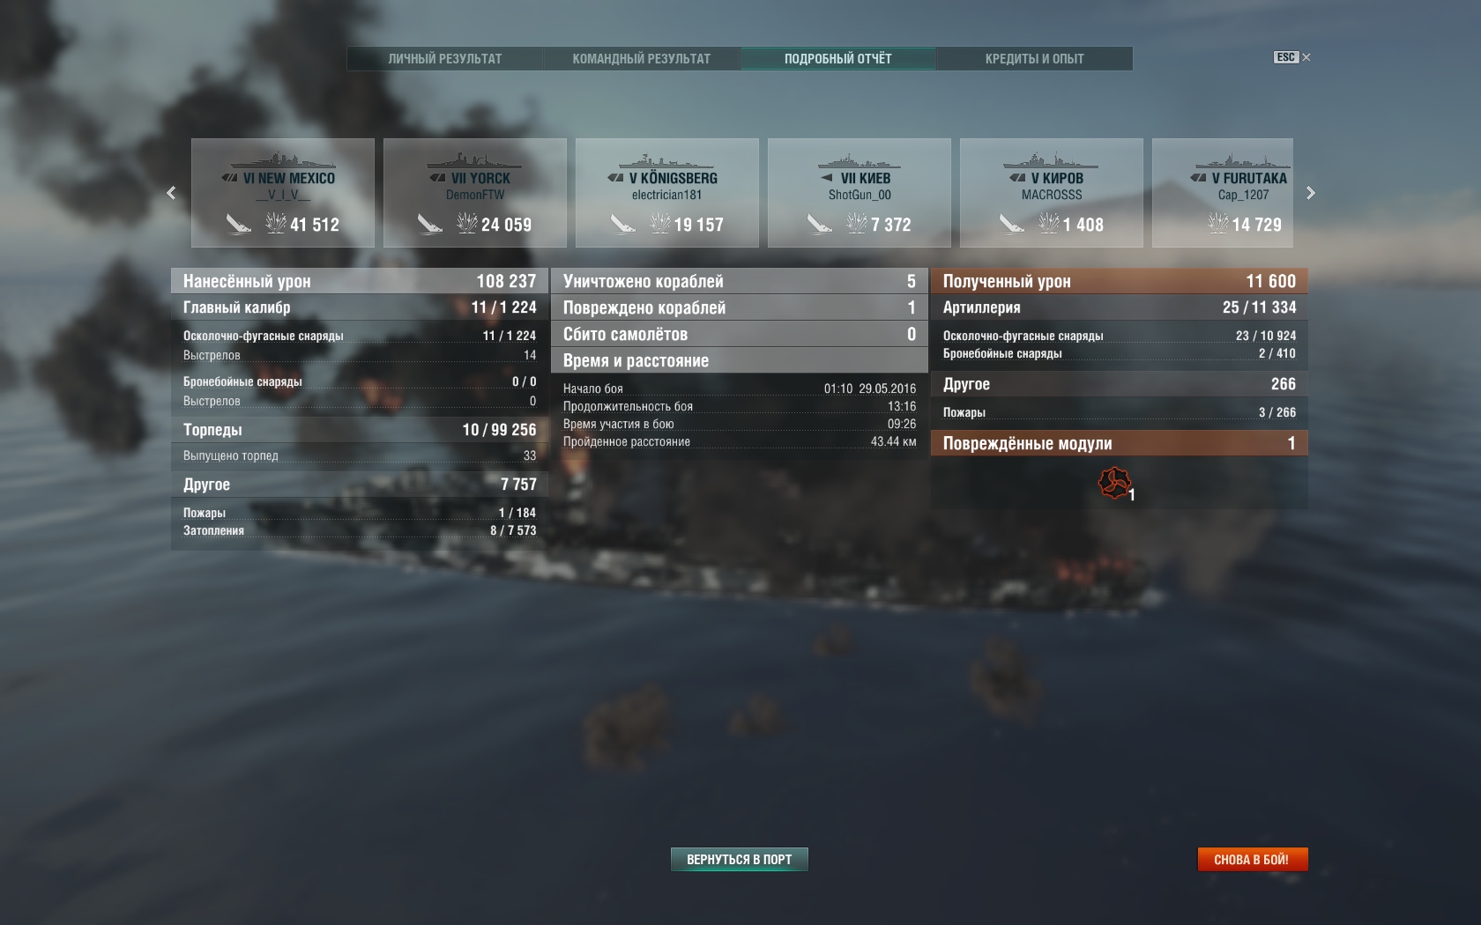The width and height of the screenshot is (1481, 925).
Task: Close the report with the X button
Action: [x=1306, y=57]
